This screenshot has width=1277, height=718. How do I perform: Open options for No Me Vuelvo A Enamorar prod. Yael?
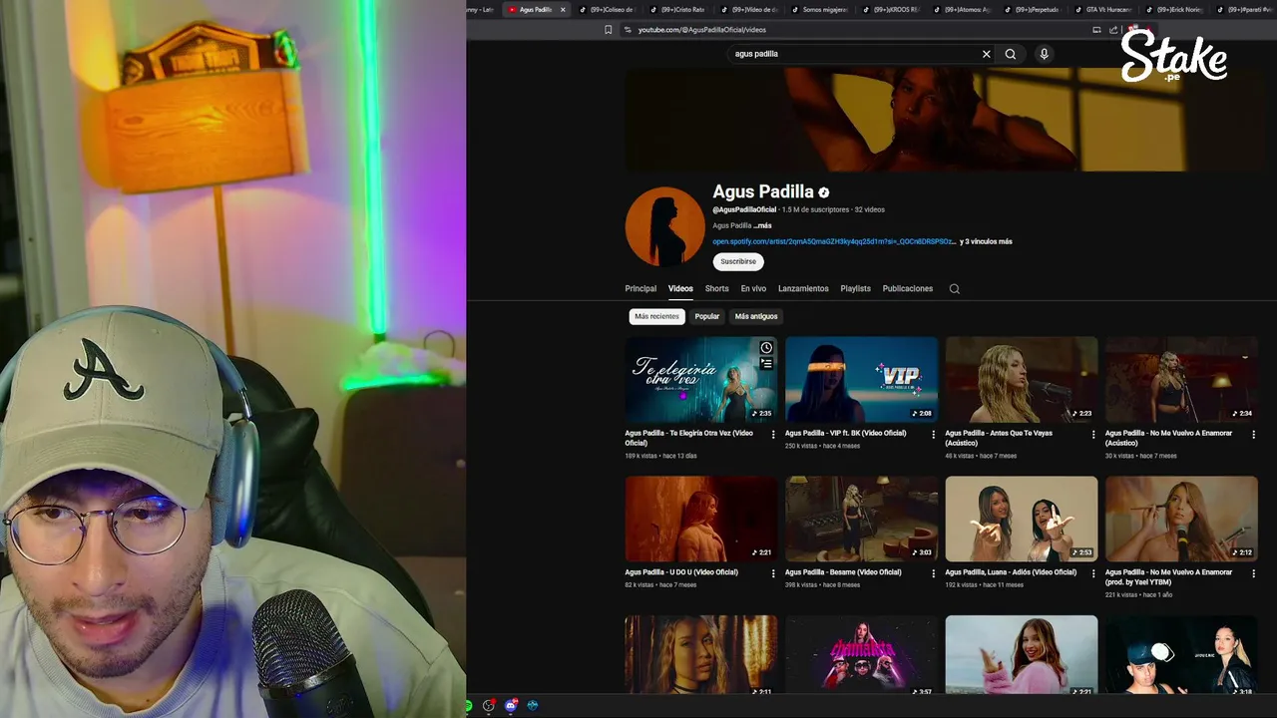pos(1254,573)
